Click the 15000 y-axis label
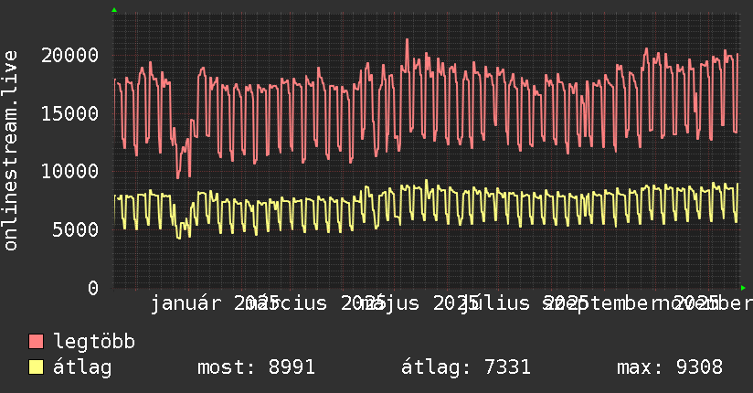This screenshot has width=753, height=393. [69, 114]
